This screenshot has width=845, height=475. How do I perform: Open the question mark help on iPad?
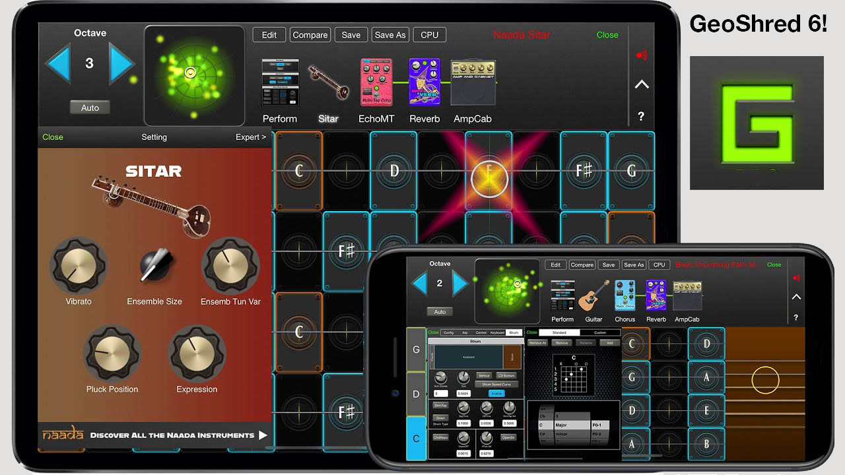pyautogui.click(x=641, y=117)
